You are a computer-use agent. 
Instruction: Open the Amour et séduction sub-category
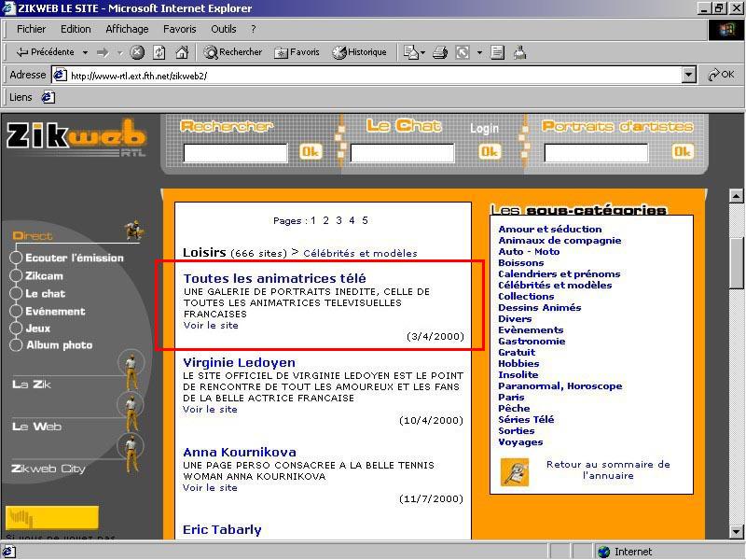point(550,229)
